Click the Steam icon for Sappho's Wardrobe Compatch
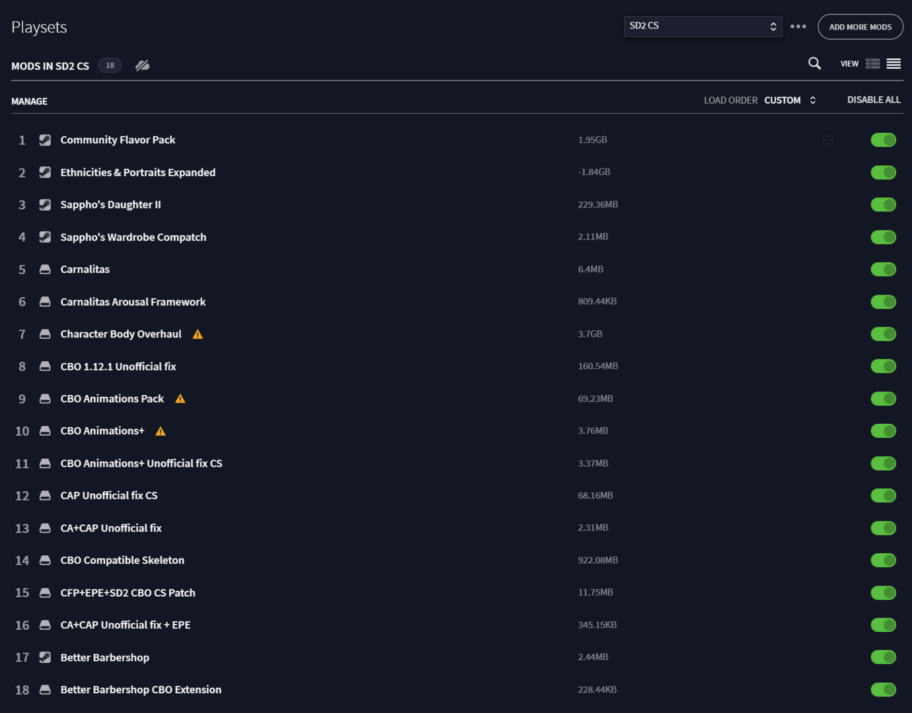 (45, 237)
